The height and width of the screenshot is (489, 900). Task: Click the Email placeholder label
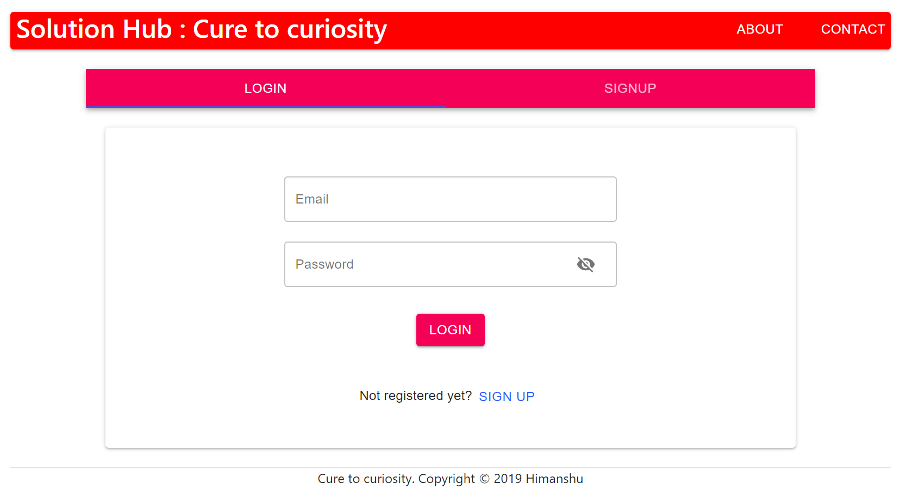click(312, 199)
